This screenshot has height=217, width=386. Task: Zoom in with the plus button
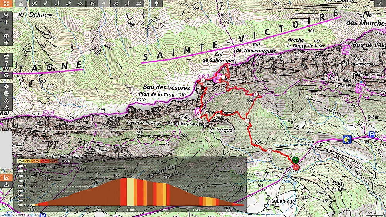click(6, 22)
